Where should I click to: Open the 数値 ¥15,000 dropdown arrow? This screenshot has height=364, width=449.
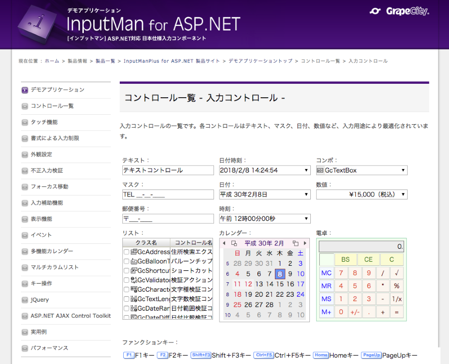tap(403, 194)
